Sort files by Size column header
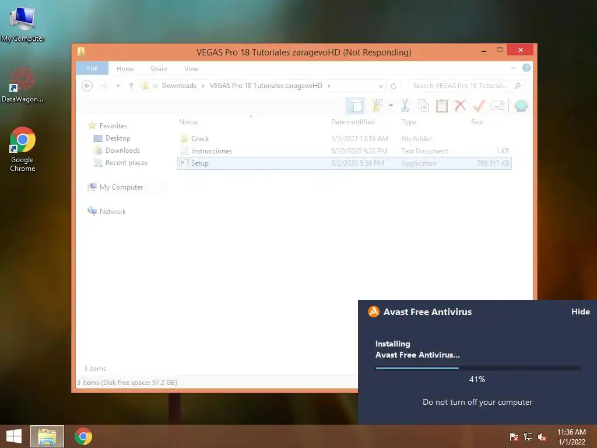 477,122
